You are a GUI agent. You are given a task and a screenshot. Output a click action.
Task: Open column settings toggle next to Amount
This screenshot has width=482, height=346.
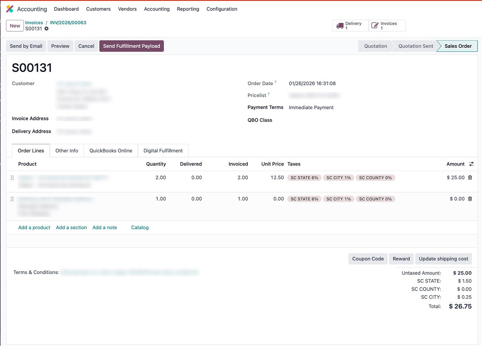click(x=471, y=164)
